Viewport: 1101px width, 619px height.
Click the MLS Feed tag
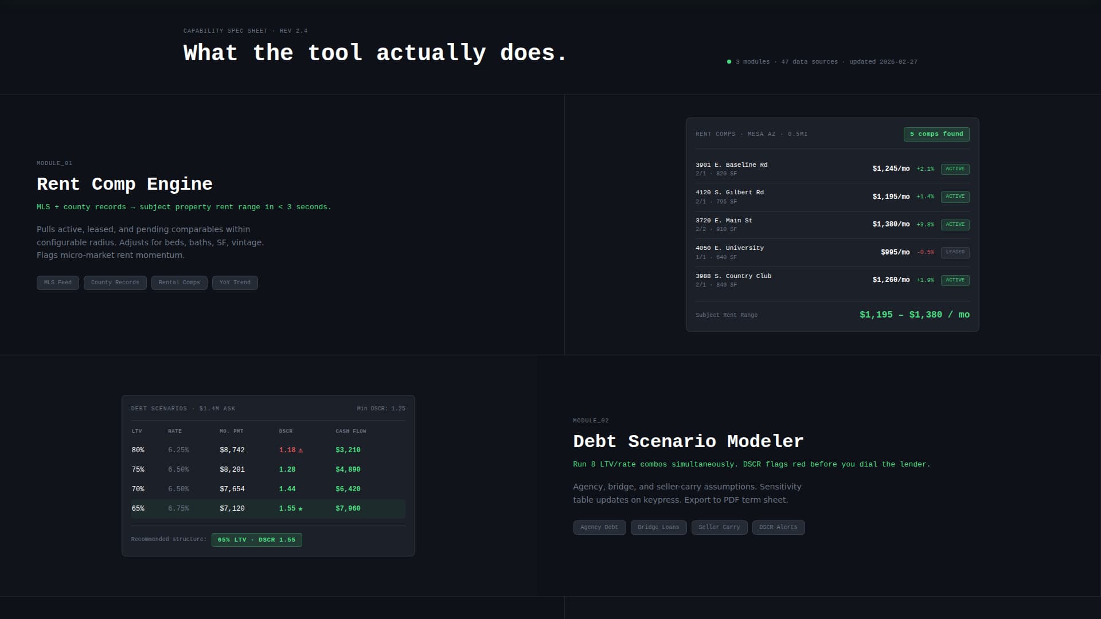click(x=58, y=283)
